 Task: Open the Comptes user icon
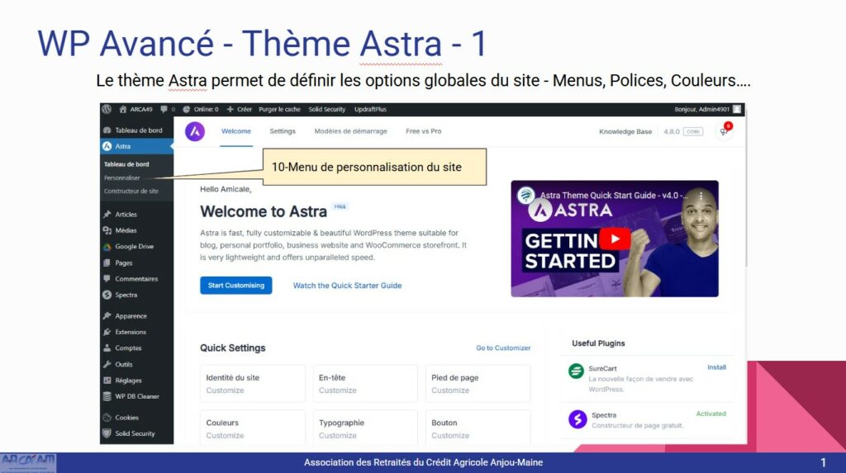pyautogui.click(x=107, y=348)
